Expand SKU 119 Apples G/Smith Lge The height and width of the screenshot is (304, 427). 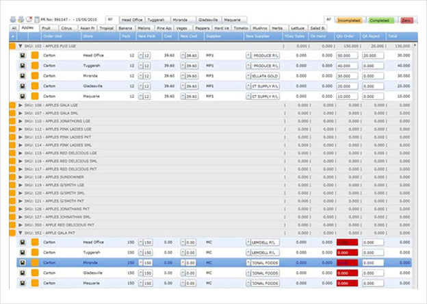pos(21,185)
